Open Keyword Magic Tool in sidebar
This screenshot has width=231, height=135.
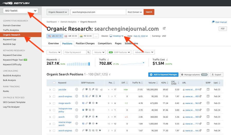click(x=13, y=60)
